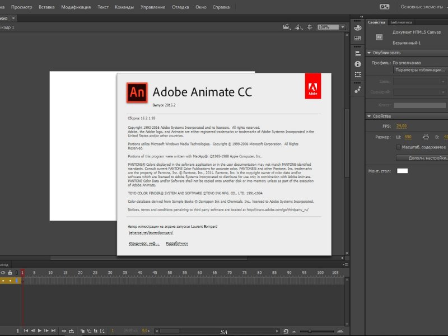The image size is (448, 336).
Task: Go to last frame in timeline
Action: (x=53, y=331)
